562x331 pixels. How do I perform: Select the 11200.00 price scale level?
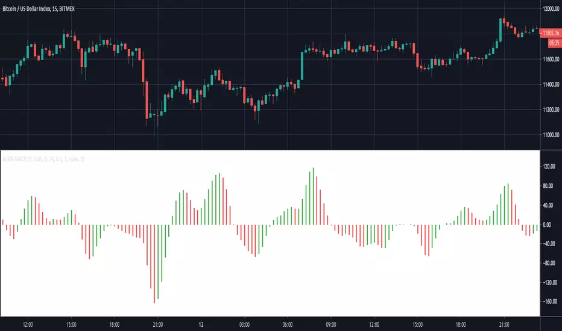click(x=551, y=110)
